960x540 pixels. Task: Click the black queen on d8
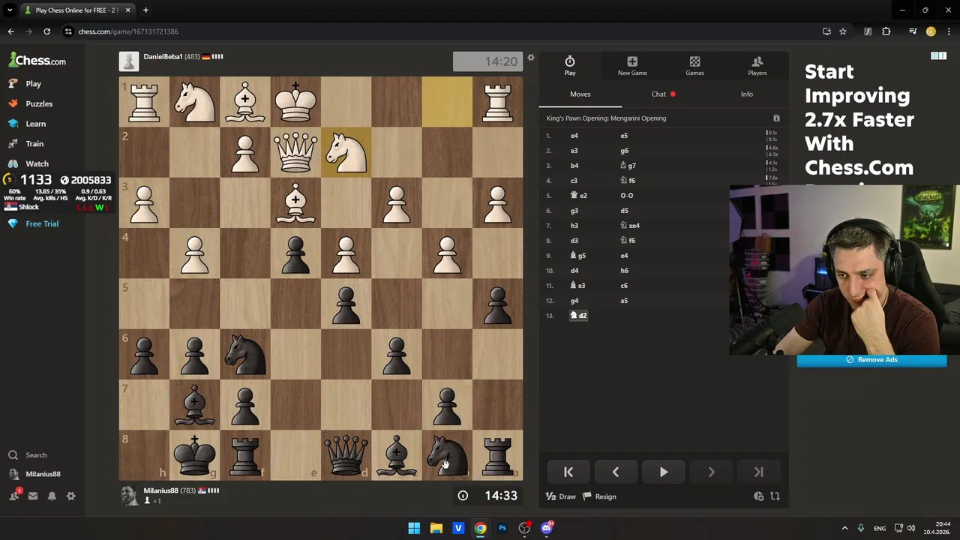346,455
